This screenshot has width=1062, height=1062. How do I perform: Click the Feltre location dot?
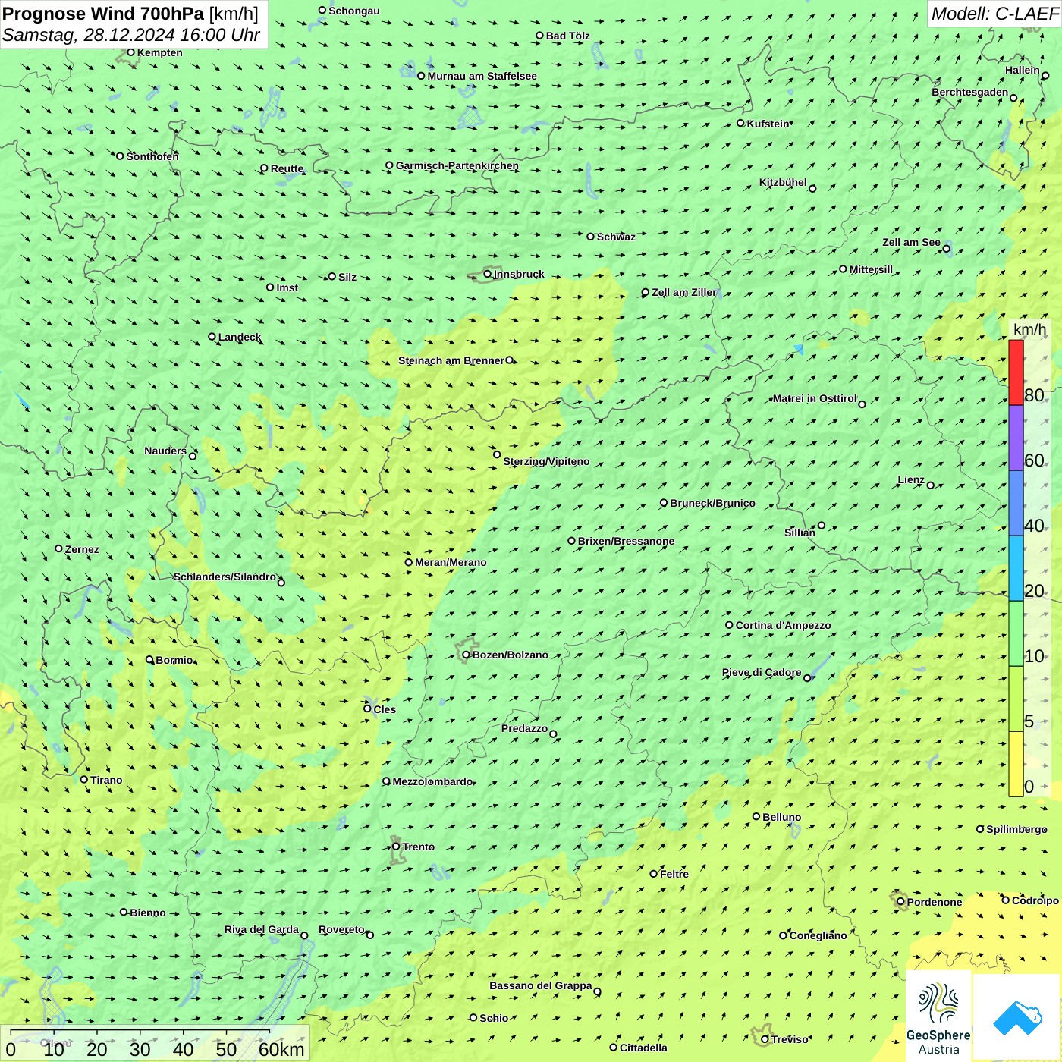pos(654,874)
